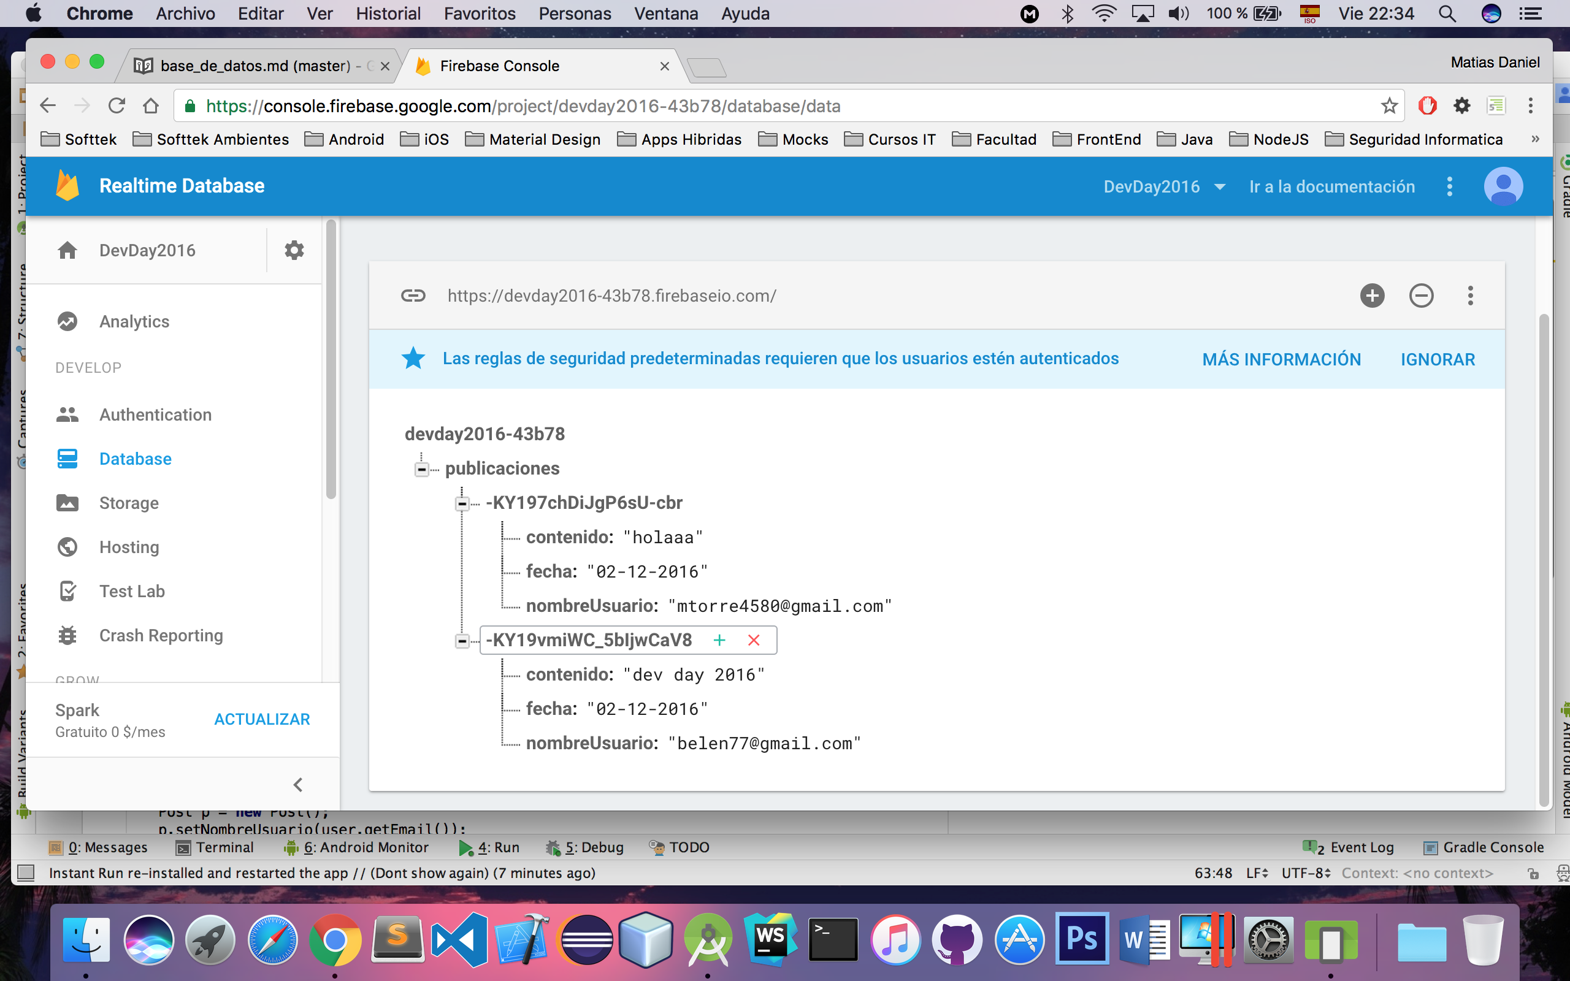This screenshot has width=1570, height=981.
Task: Click the database URL link icon
Action: point(413,296)
